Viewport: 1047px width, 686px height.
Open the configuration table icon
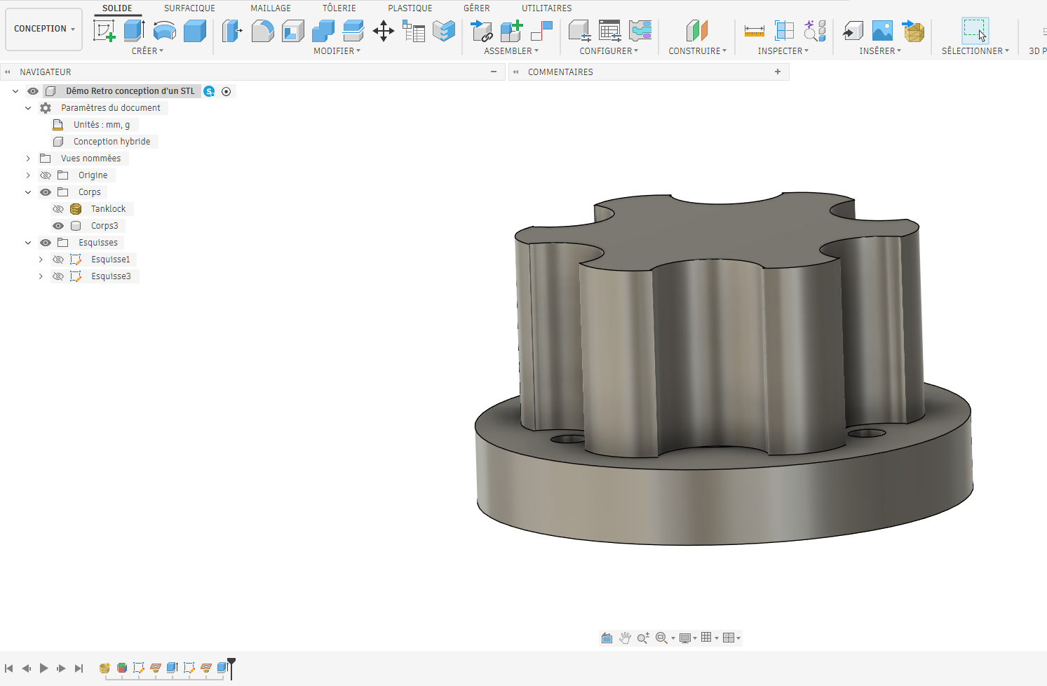coord(609,31)
